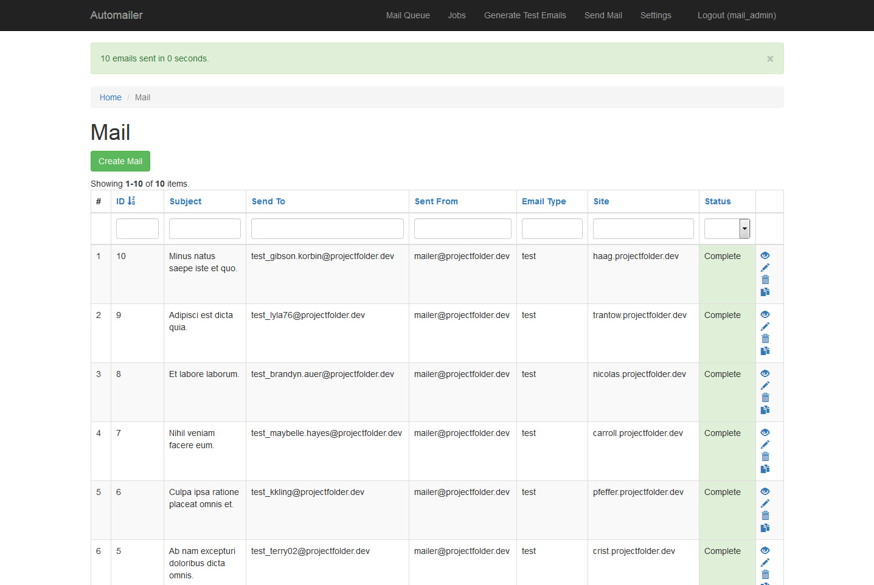The height and width of the screenshot is (585, 874).
Task: Delete mail ID 8 with trash icon
Action: [x=765, y=398]
